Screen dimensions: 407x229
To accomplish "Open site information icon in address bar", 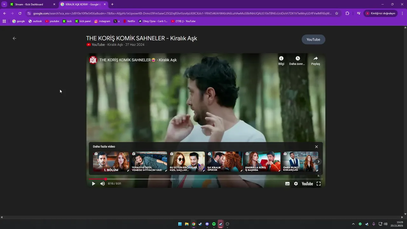I will tap(29, 13).
